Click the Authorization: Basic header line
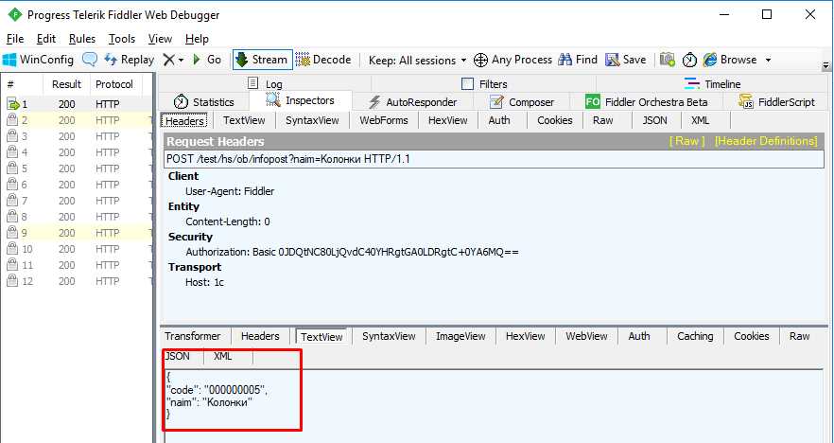The image size is (834, 443). pyautogui.click(x=352, y=252)
